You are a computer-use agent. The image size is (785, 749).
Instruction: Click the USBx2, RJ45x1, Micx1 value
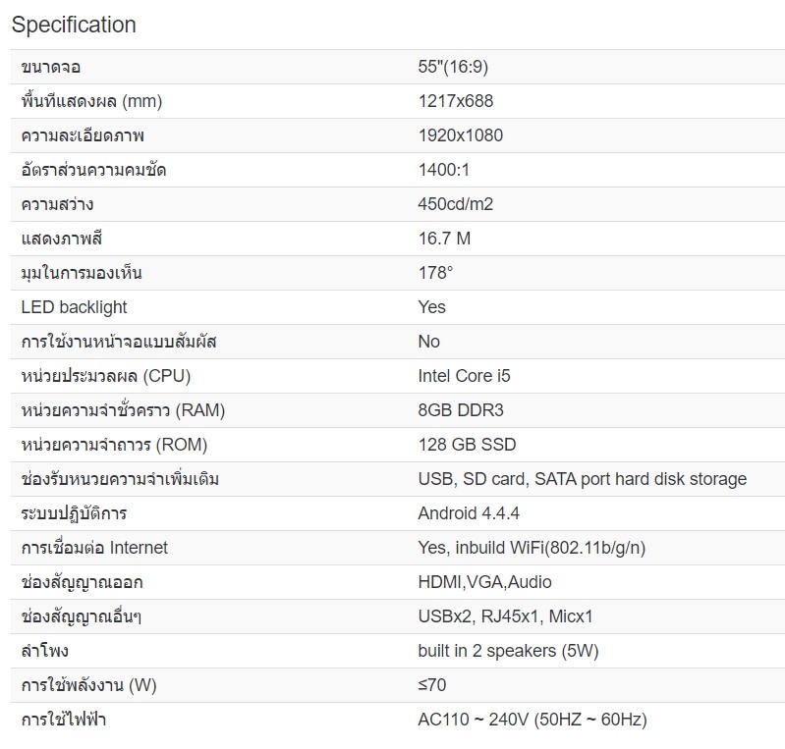pyautogui.click(x=505, y=616)
